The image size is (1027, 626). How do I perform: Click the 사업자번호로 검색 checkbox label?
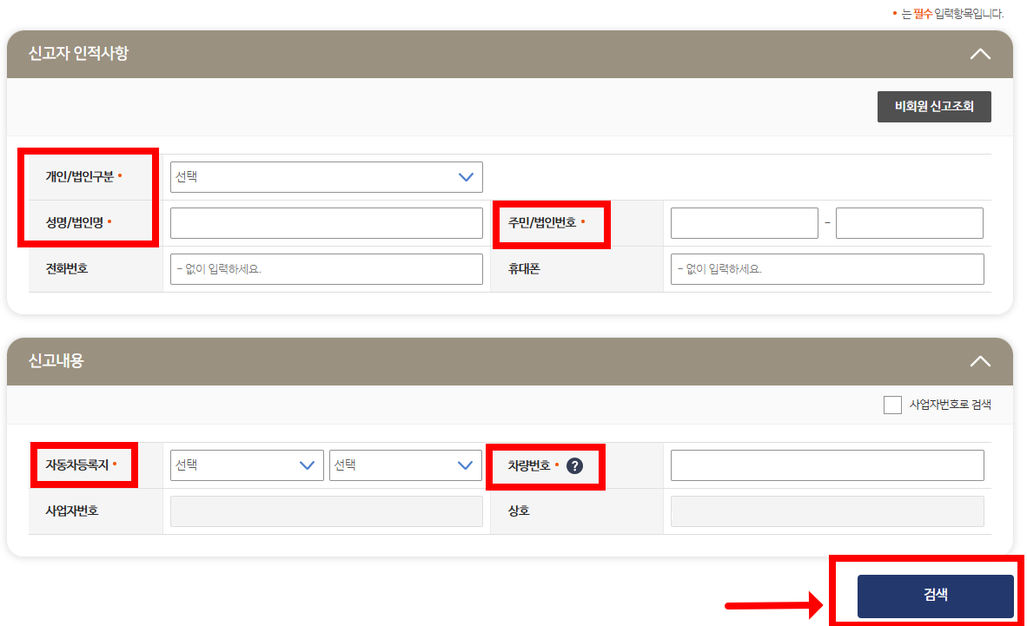click(x=950, y=405)
